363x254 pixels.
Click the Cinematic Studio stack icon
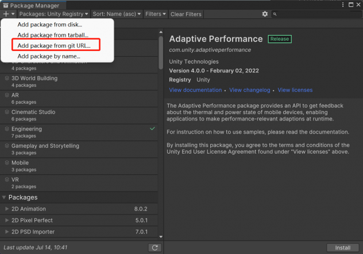point(7,112)
